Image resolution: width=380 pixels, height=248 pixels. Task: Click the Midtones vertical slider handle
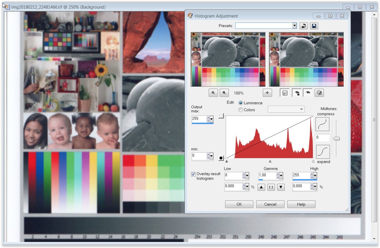337,138
